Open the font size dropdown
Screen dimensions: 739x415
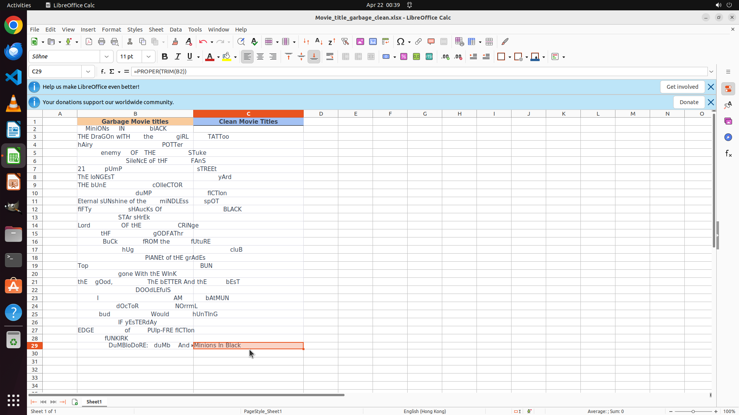(x=149, y=57)
